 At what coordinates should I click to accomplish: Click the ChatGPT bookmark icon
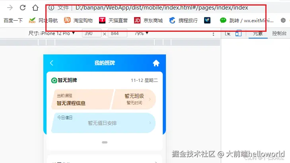283,20
